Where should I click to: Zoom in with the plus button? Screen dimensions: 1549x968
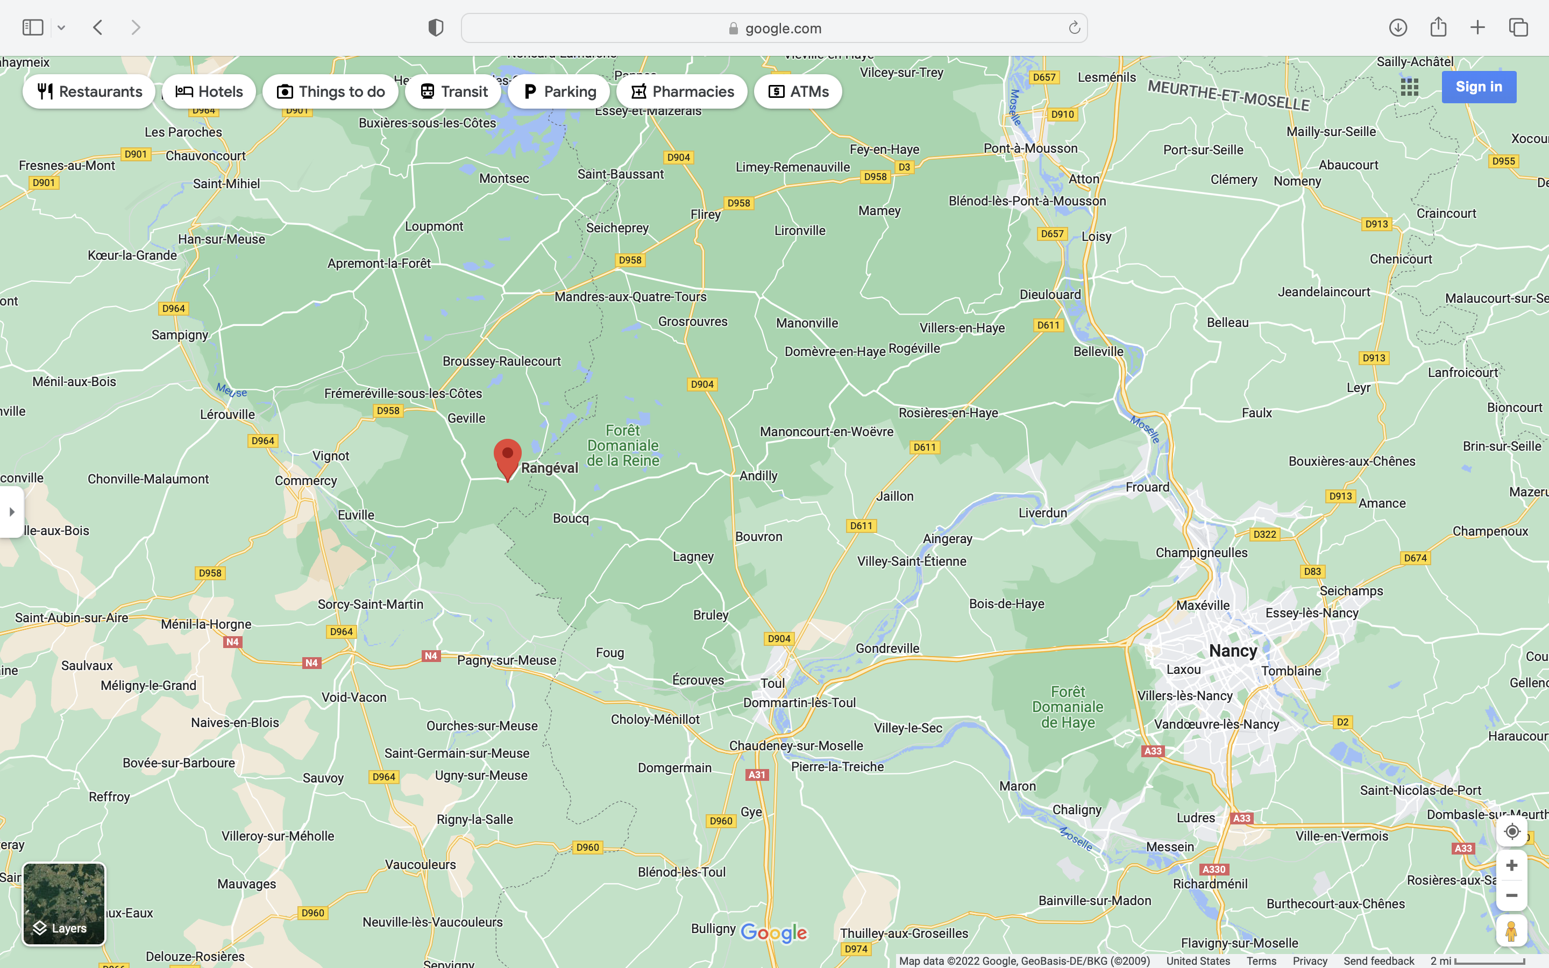pos(1511,866)
